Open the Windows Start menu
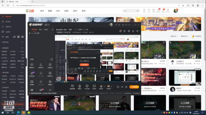This screenshot has width=206, height=115. click(x=3, y=113)
